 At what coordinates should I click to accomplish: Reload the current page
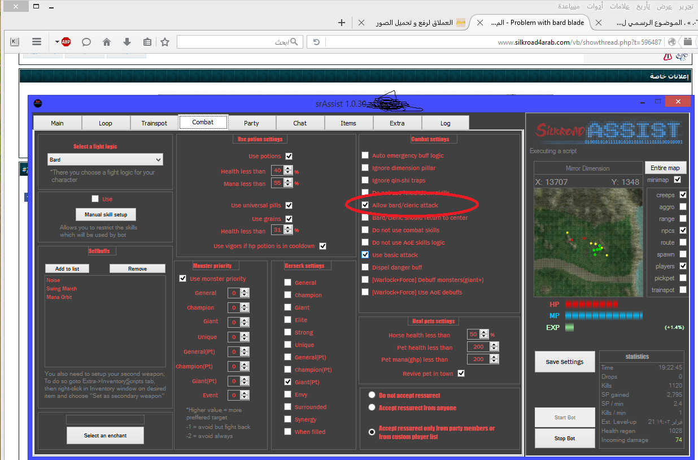click(x=316, y=42)
